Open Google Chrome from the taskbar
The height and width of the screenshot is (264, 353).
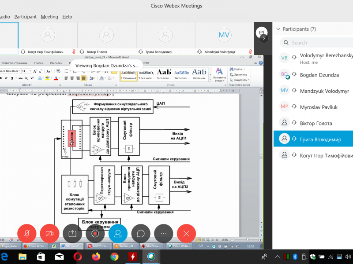(114, 256)
